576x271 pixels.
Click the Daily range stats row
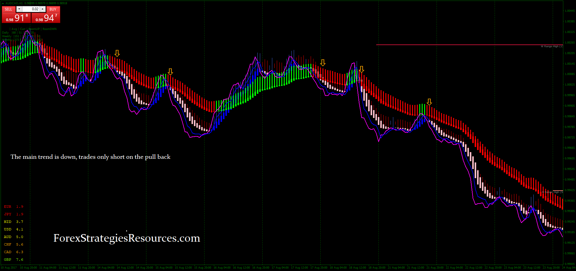(x=18, y=33)
